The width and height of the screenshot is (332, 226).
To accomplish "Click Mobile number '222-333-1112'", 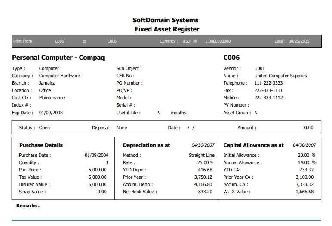I will tap(268, 98).
